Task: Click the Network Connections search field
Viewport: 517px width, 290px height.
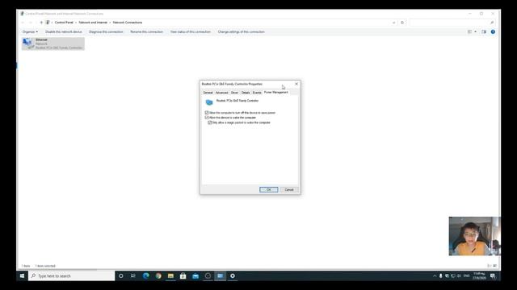Action: (x=452, y=23)
